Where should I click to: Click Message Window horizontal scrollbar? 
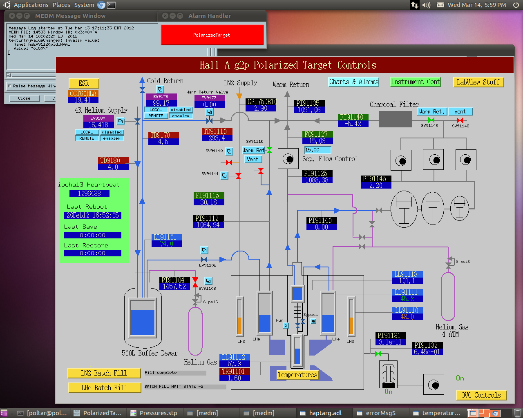(x=31, y=75)
